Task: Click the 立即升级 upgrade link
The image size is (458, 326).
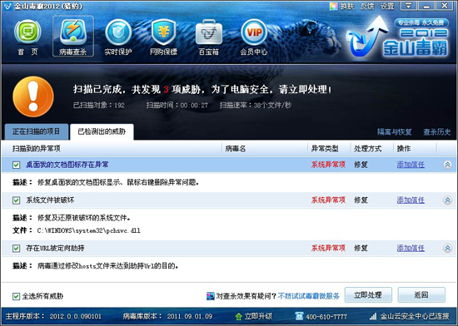Action: [x=258, y=316]
